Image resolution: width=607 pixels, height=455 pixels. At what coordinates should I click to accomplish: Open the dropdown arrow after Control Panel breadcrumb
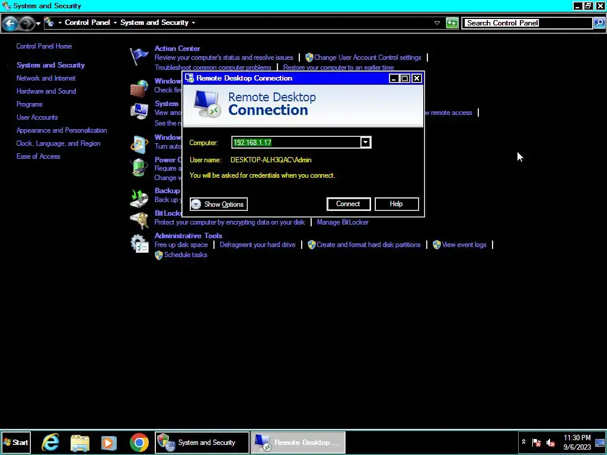tap(115, 23)
